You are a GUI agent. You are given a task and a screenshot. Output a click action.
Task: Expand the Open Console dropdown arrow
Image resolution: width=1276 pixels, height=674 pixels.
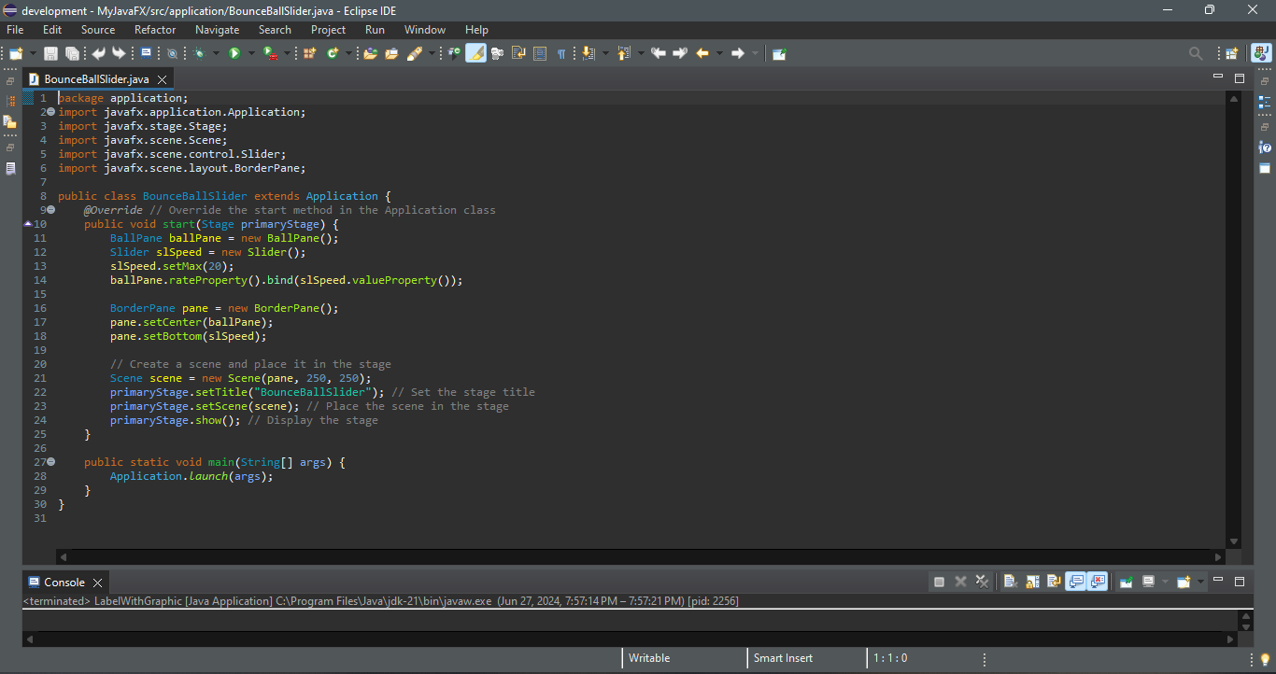pyautogui.click(x=1200, y=582)
